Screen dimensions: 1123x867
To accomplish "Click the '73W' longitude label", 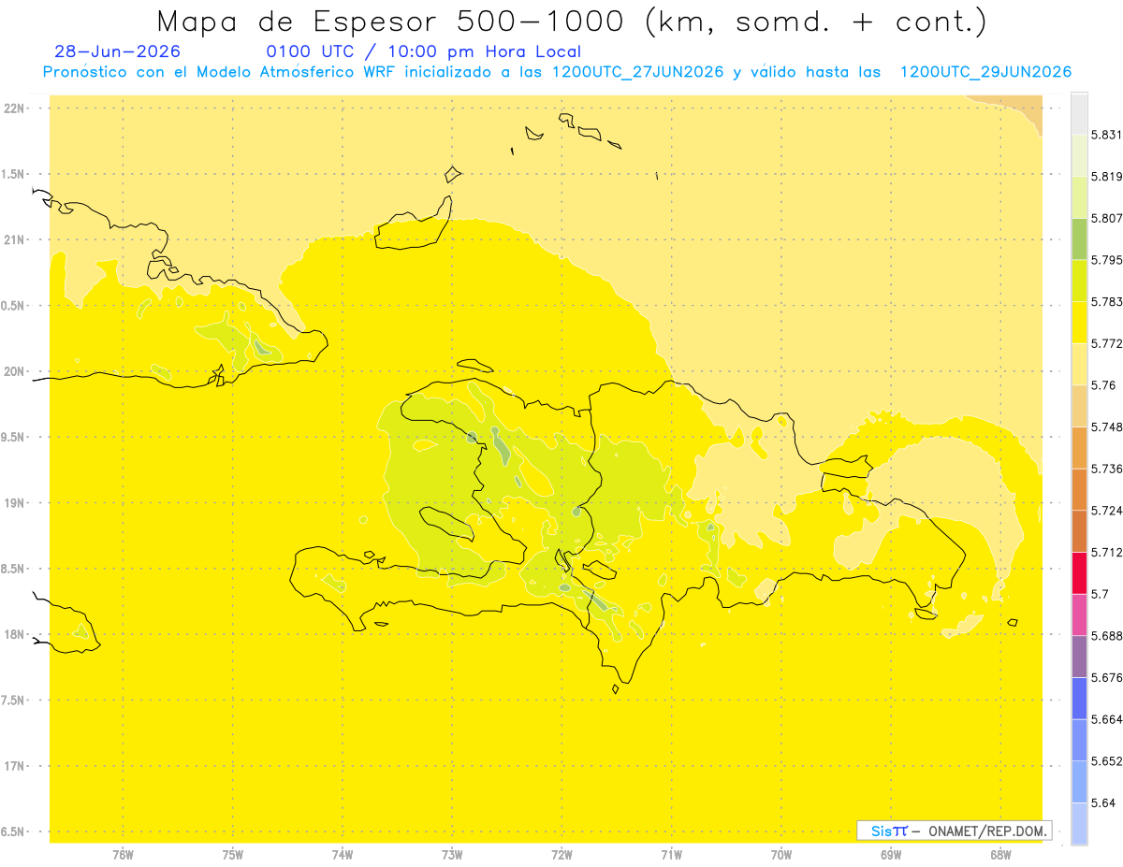I will point(452,855).
